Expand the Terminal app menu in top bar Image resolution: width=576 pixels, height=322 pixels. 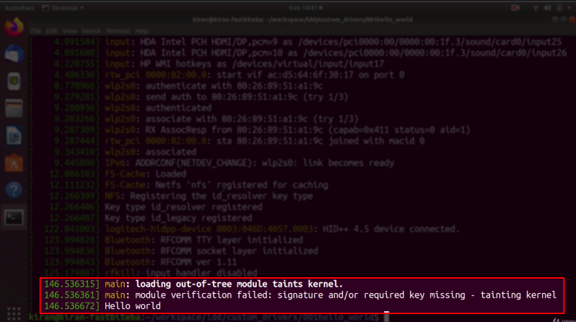[x=64, y=8]
